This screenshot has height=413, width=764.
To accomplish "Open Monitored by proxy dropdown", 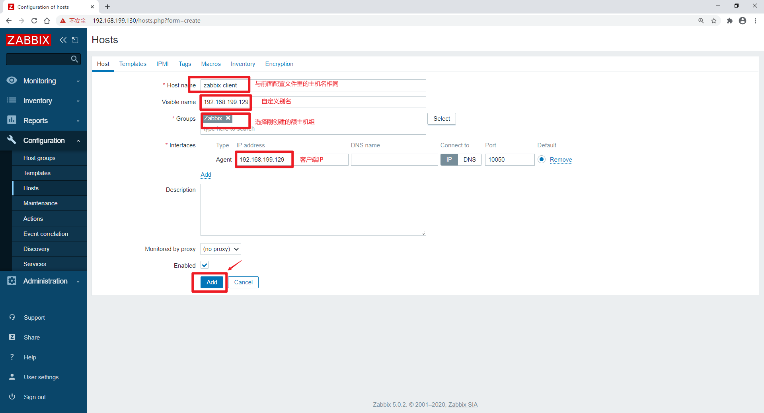I will tap(221, 249).
